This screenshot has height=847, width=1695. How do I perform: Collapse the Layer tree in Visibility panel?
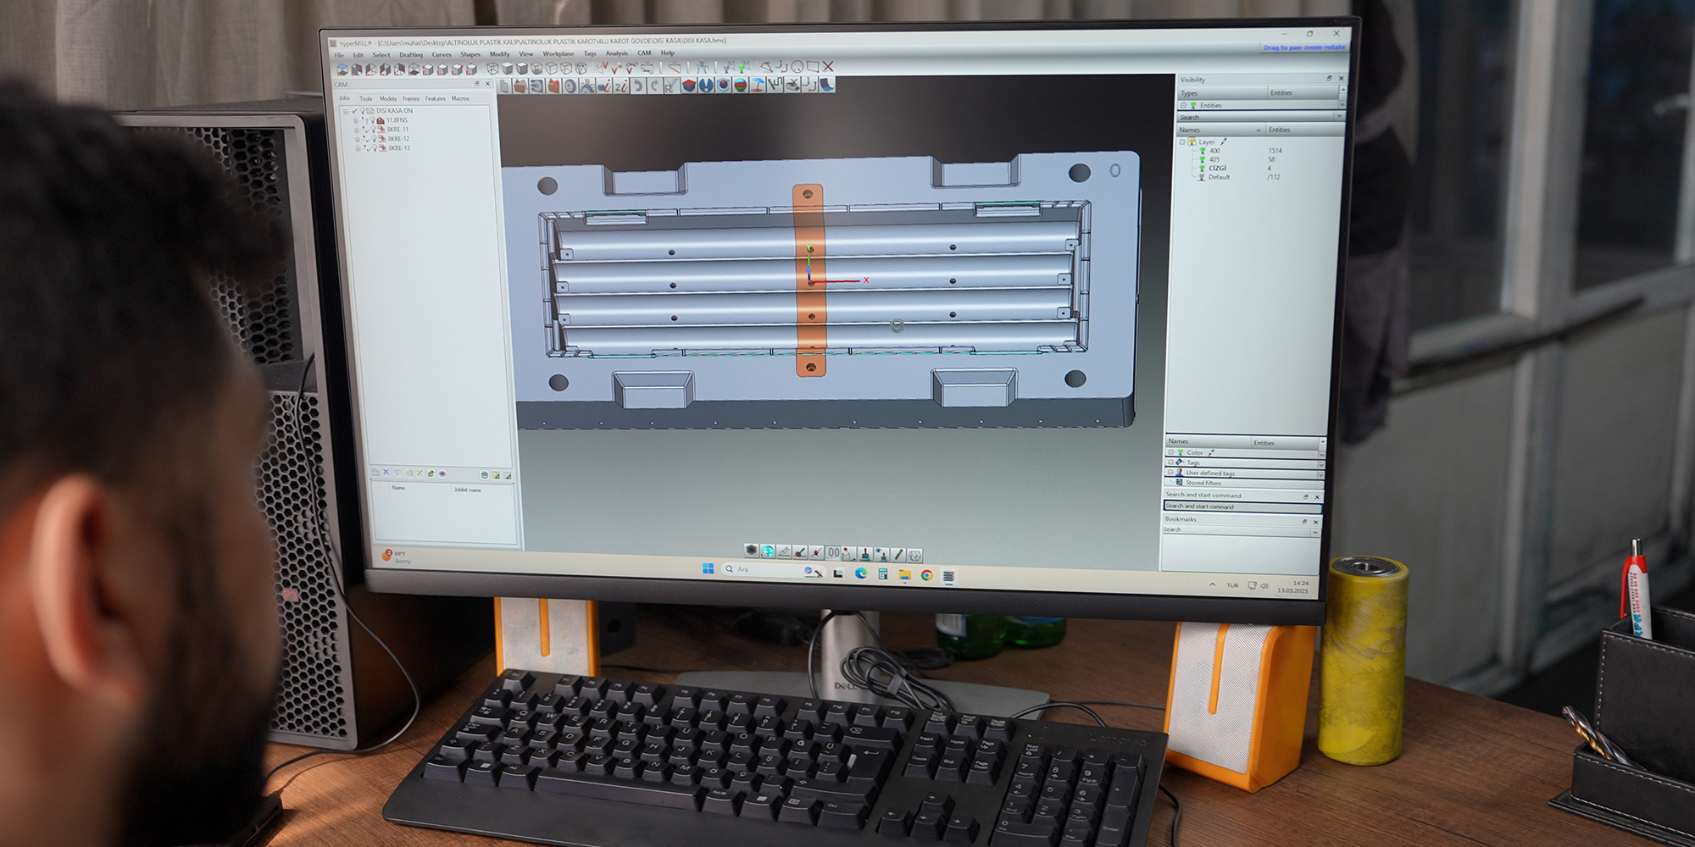pyautogui.click(x=1182, y=141)
